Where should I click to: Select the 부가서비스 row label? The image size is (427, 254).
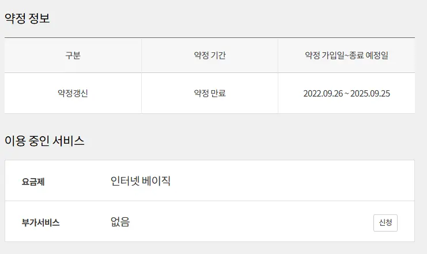tap(40, 223)
